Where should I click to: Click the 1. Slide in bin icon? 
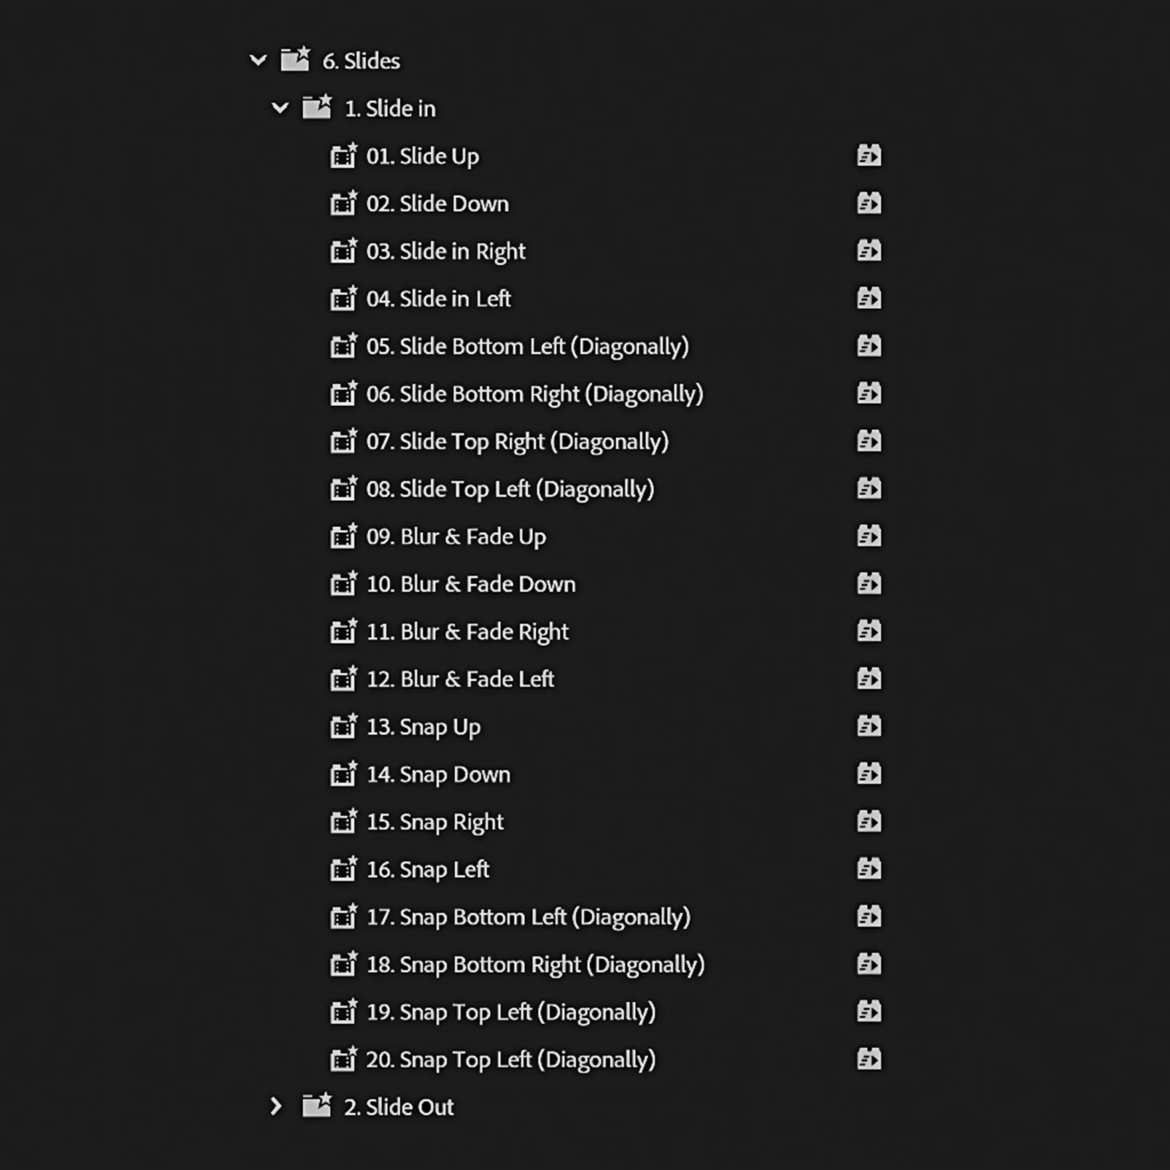click(x=317, y=108)
